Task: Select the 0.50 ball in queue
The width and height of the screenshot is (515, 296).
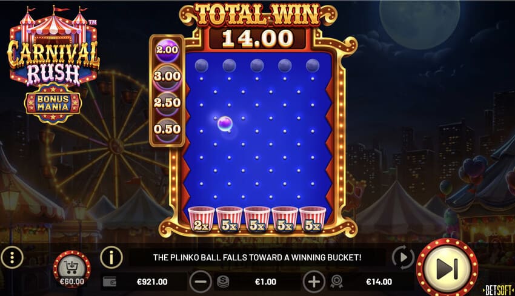Action: pyautogui.click(x=167, y=129)
